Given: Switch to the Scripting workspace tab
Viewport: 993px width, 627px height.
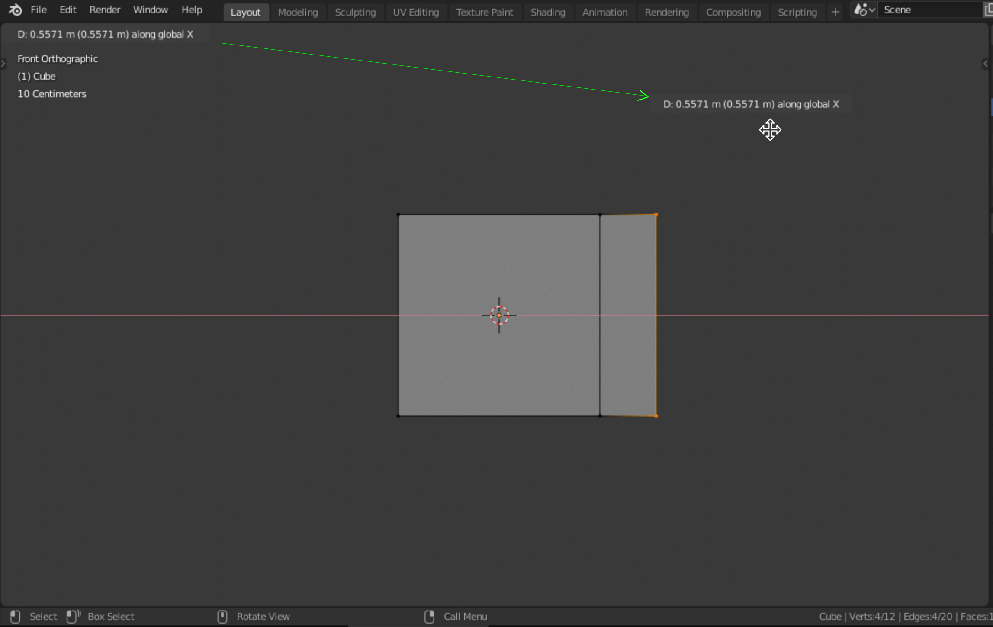Looking at the screenshot, I should (x=797, y=12).
